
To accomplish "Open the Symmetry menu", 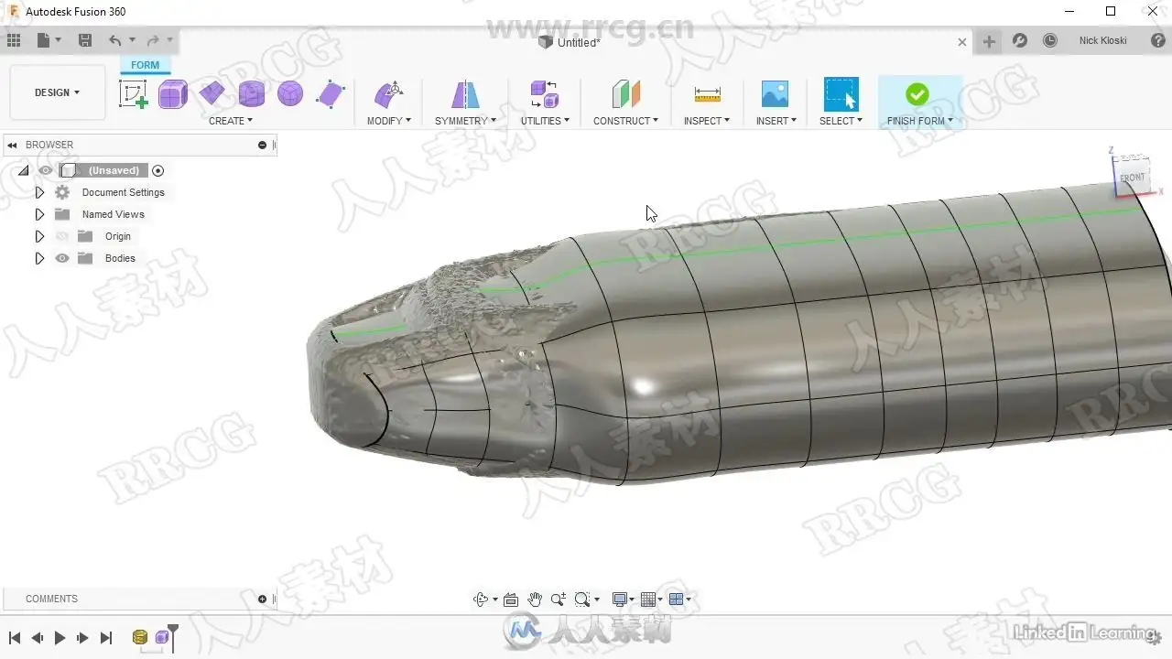I will 465,121.
